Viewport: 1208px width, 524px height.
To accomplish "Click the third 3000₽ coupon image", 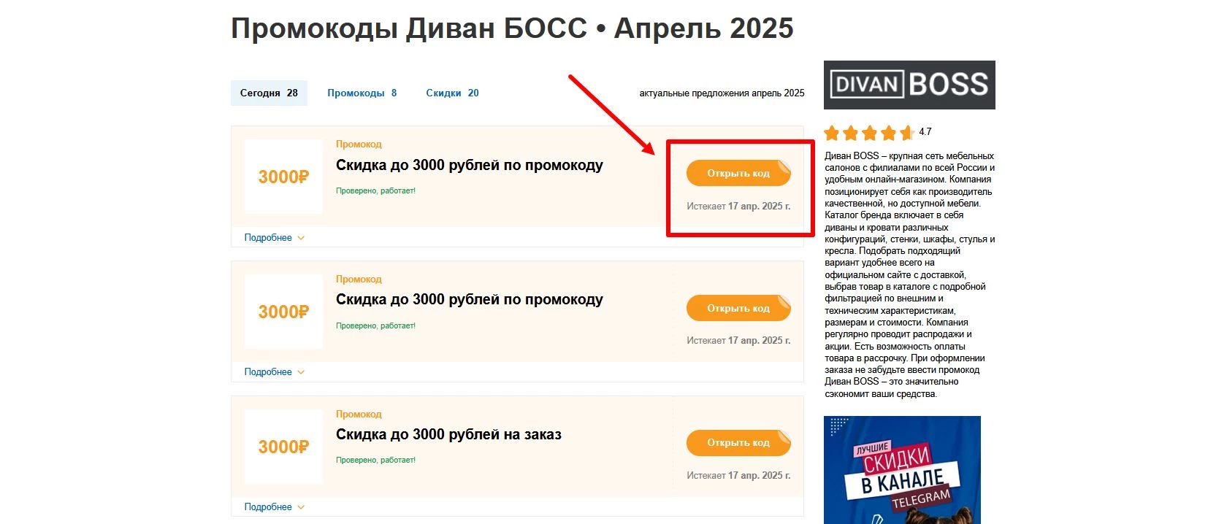I will point(283,447).
